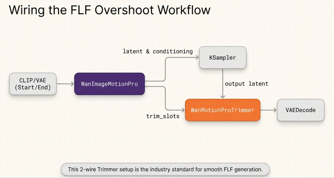Click the downward curved wire toward the Trimmer
This screenshot has width=334, height=178.
165,98
